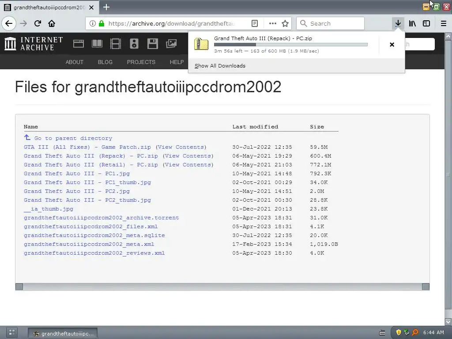Close the grandtheftautoiiipccdrom2002 tab
Viewport: 452px width, 339px height.
(x=91, y=8)
